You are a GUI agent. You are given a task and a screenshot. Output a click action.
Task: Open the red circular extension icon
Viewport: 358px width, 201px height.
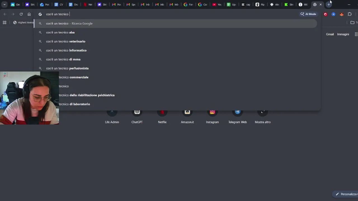point(326,14)
